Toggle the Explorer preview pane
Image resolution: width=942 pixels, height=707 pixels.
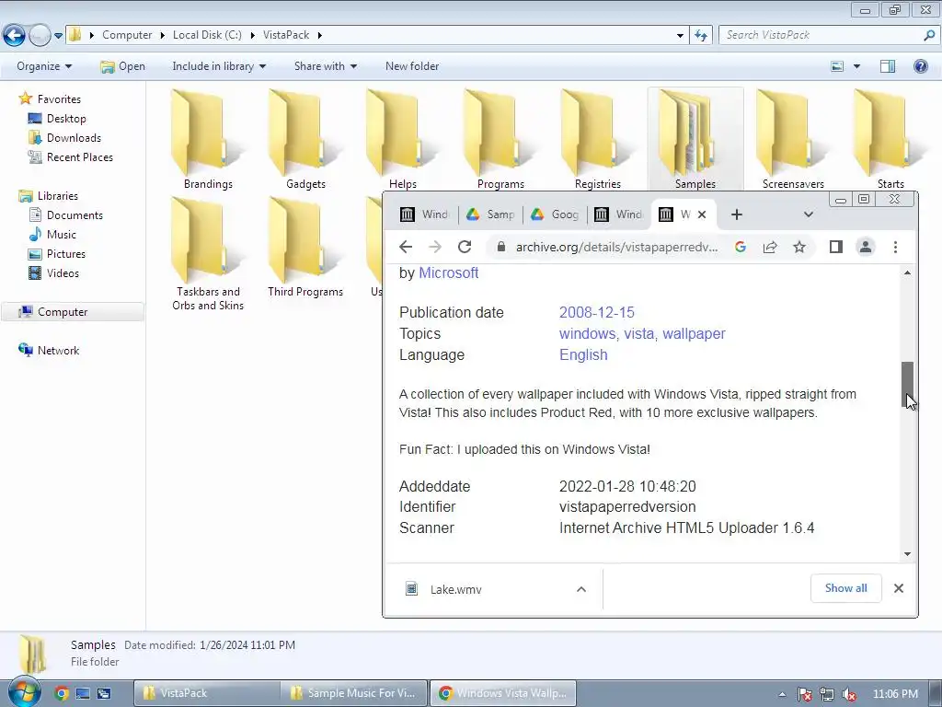(x=888, y=66)
